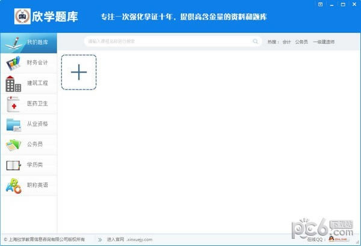
Task: Click the 建筑工程 building icon
Action: pos(13,83)
